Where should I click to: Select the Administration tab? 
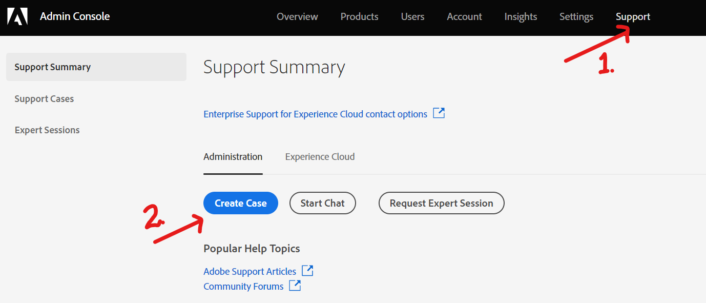pyautogui.click(x=233, y=156)
